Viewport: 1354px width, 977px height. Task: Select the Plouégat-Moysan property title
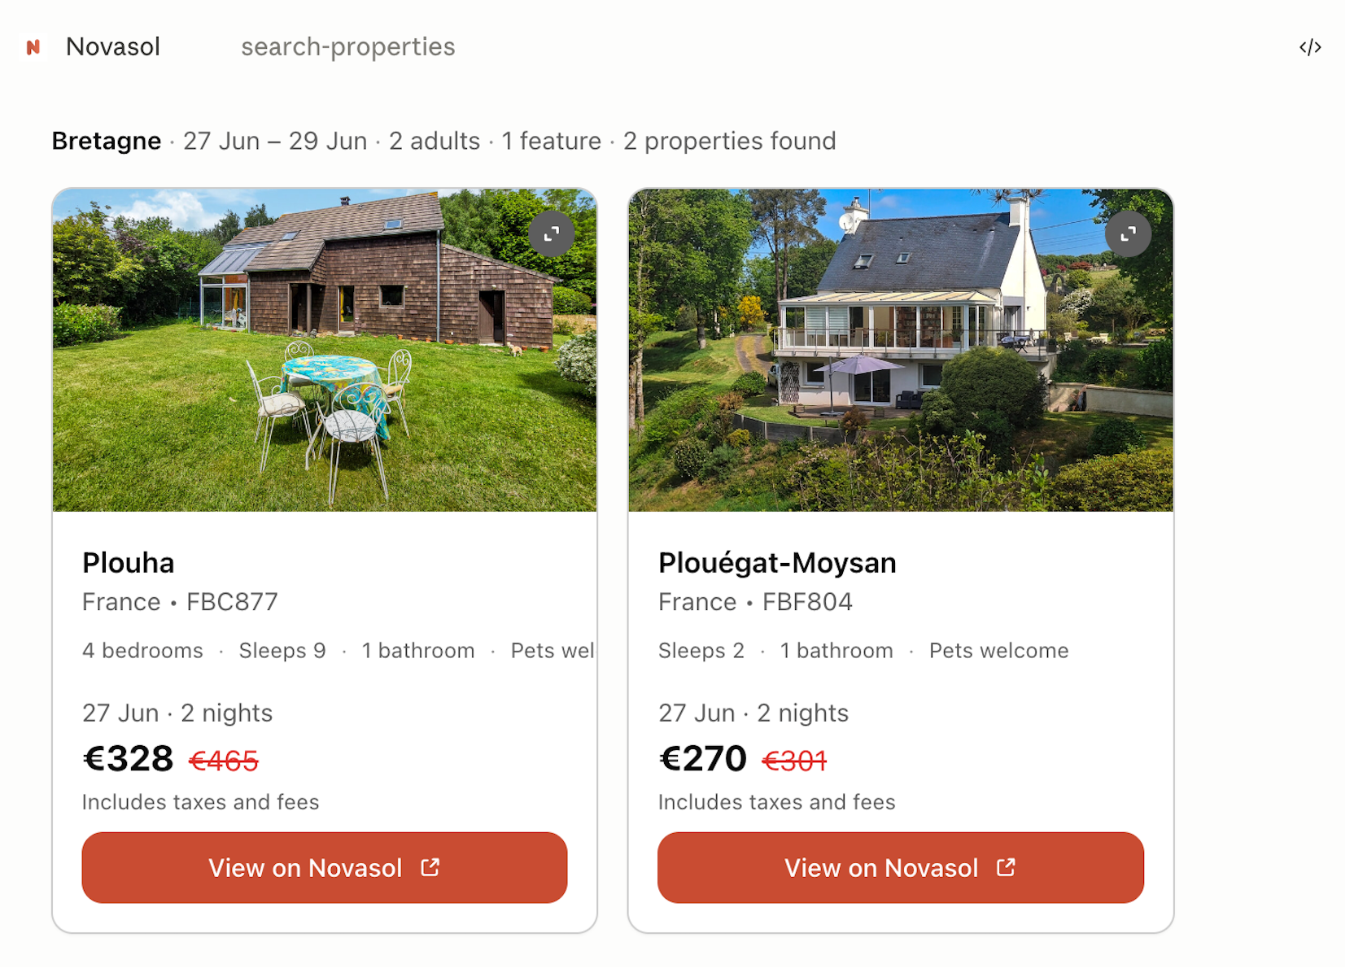tap(777, 563)
